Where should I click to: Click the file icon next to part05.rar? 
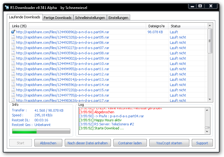(13, 37)
